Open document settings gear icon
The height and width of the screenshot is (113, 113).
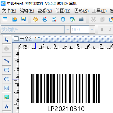coord(36,19)
